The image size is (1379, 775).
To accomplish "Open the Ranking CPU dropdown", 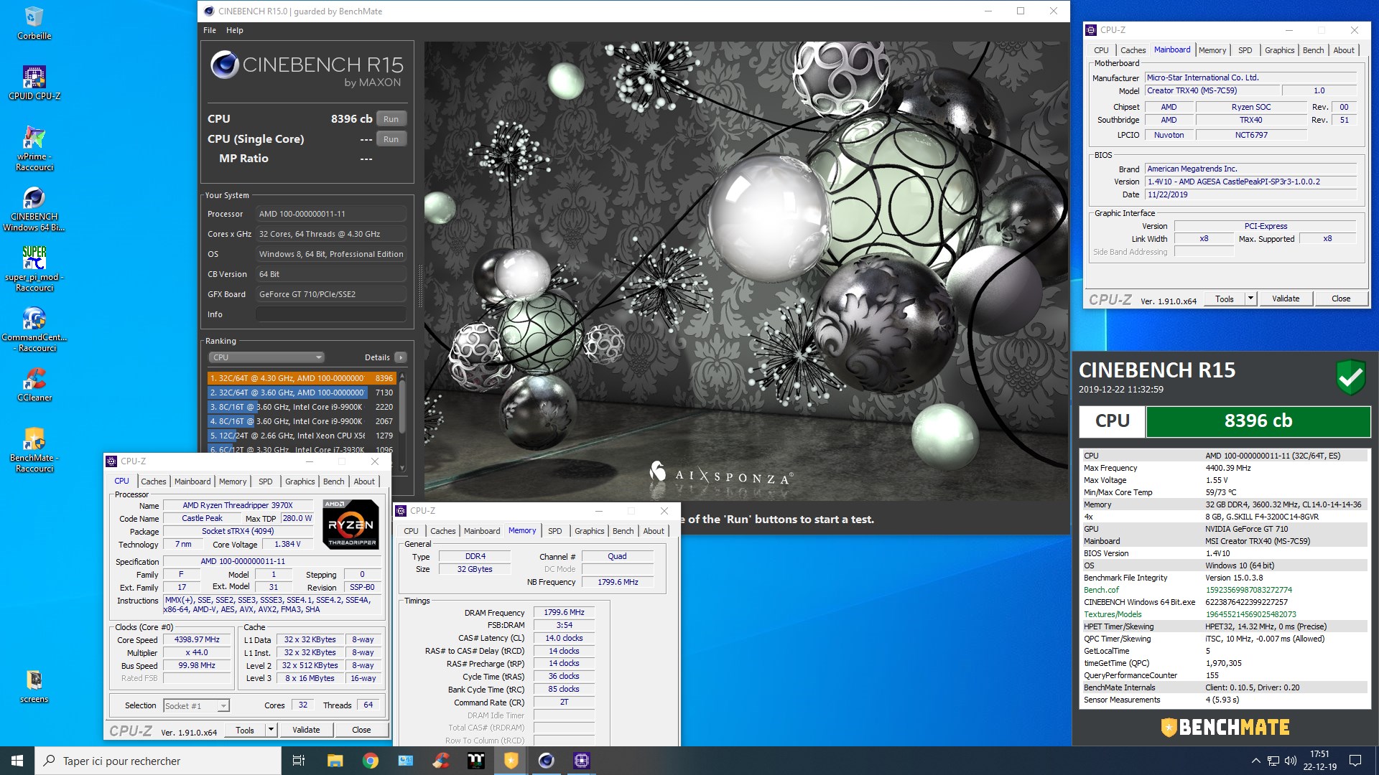I will [x=266, y=357].
